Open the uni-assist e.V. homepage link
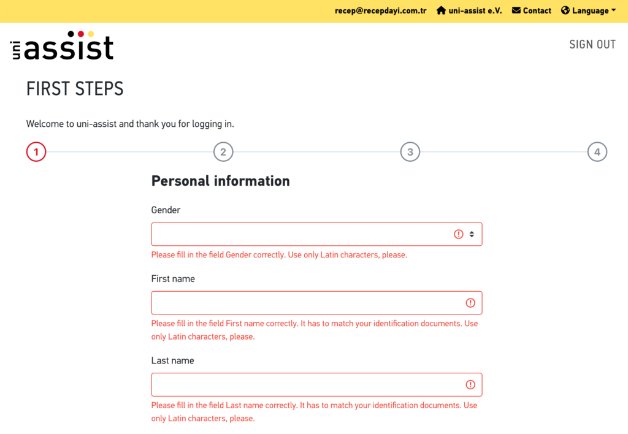Viewport: 628px width, 434px height. pyautogui.click(x=475, y=10)
